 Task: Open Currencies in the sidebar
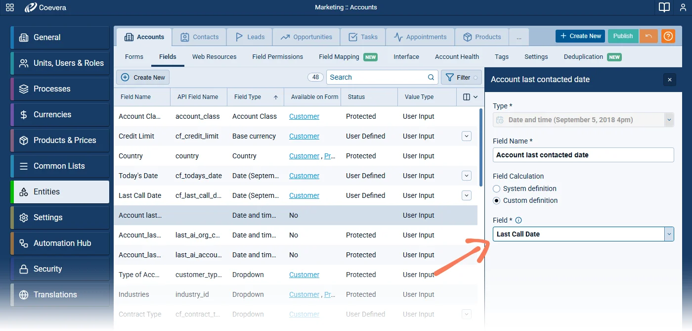[60, 115]
